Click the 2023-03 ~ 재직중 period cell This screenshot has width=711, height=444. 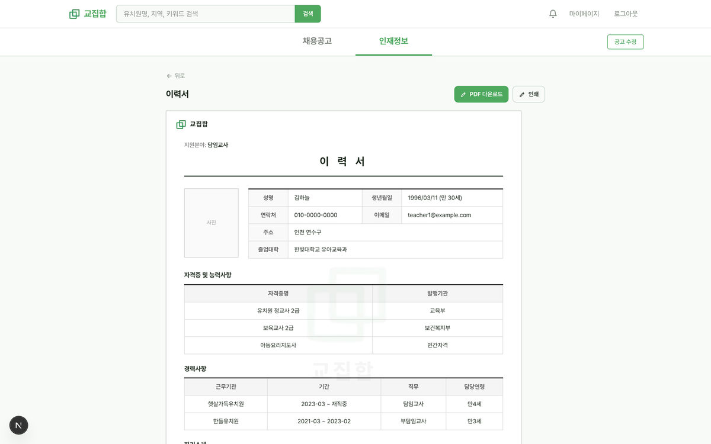click(324, 404)
